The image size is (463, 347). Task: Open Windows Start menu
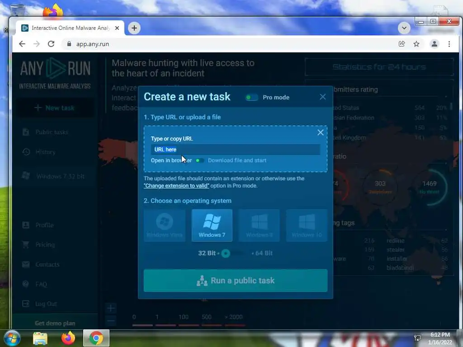pos(12,338)
